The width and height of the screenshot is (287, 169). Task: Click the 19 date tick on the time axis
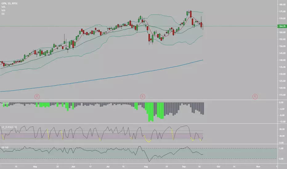[x=167, y=167]
